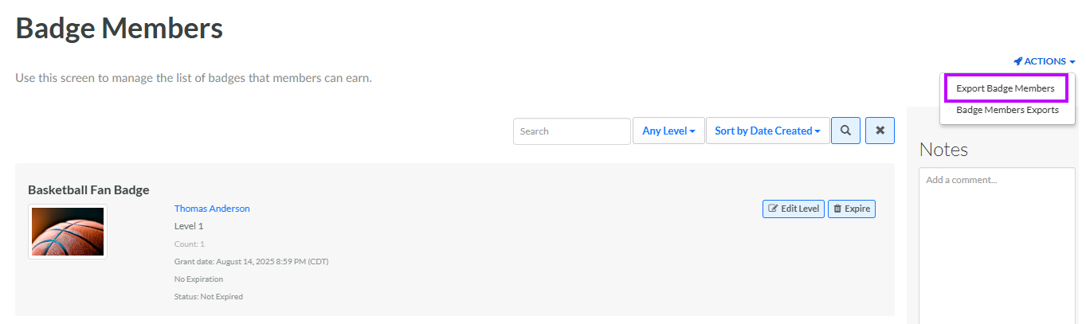Collapse the ACTIONS dropdown caret
1086x324 pixels.
1072,62
